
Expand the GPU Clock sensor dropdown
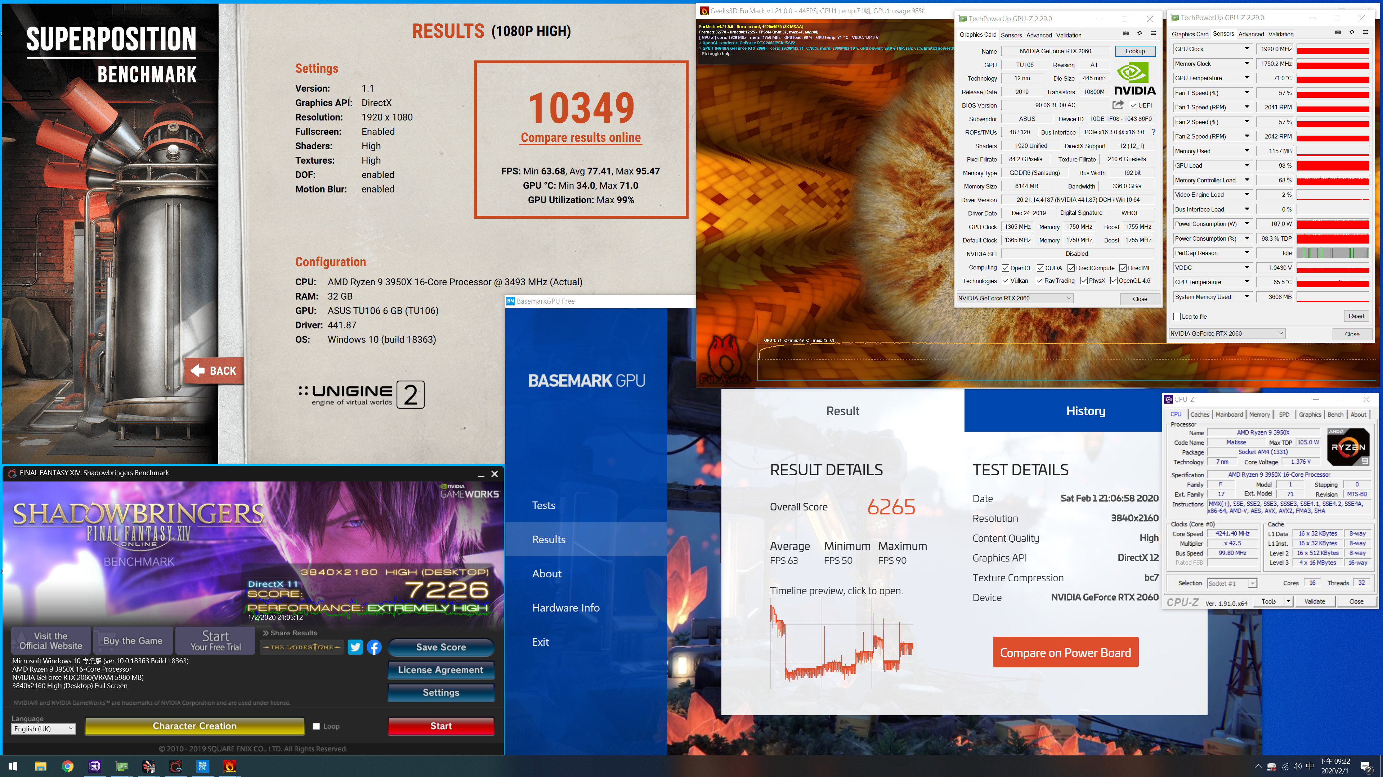(x=1247, y=49)
